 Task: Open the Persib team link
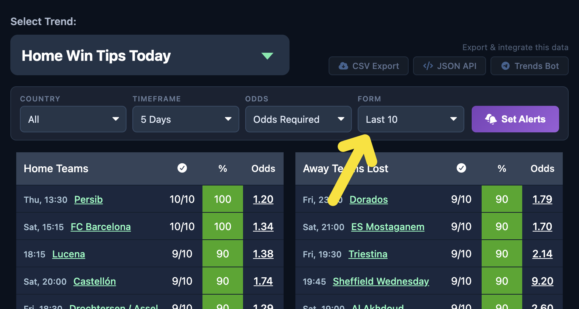[x=89, y=199]
